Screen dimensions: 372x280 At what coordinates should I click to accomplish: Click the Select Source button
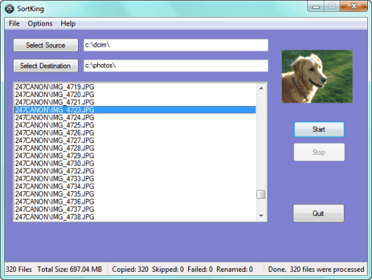point(45,45)
